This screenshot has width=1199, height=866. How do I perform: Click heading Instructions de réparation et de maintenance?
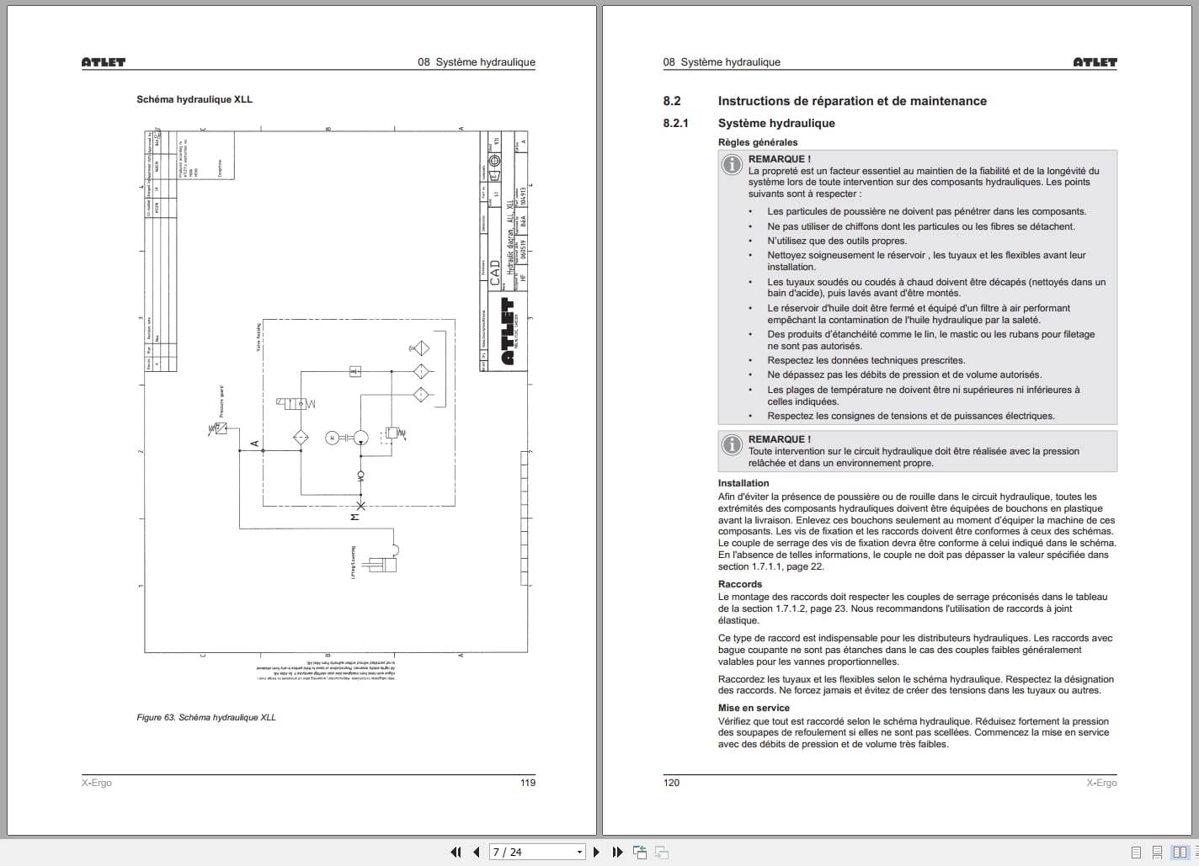(x=852, y=101)
